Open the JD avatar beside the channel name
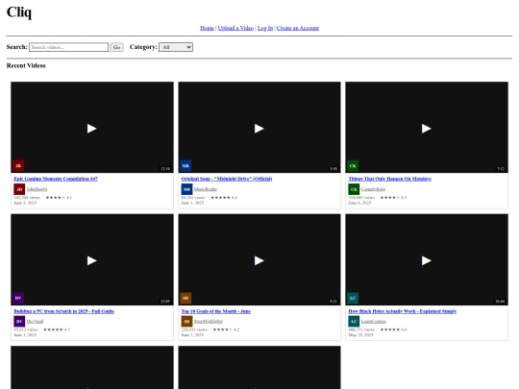Image resolution: width=519 pixels, height=389 pixels. point(19,189)
